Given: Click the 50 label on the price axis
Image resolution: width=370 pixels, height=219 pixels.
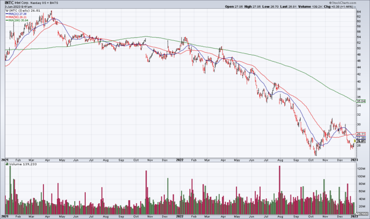Looking at the screenshot, I should click(358, 49).
